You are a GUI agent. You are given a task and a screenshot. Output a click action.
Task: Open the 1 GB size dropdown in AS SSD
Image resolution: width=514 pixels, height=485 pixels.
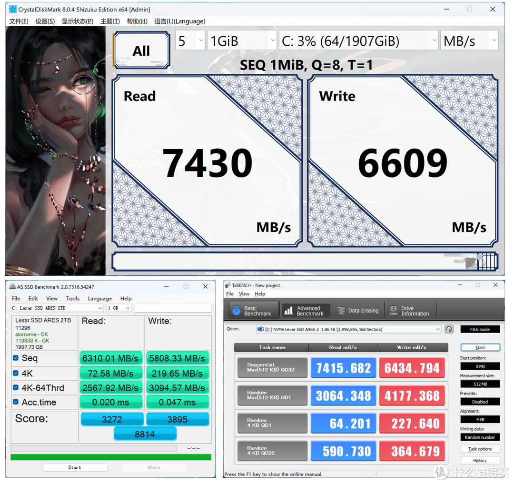(119, 308)
